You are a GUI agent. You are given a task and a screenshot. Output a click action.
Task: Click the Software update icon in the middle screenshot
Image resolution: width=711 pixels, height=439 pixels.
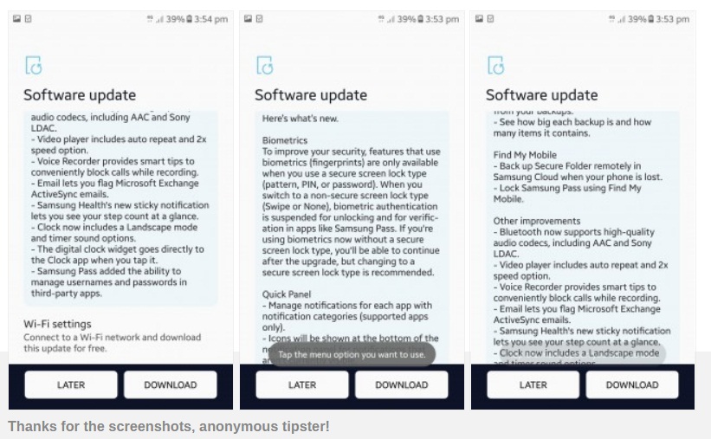tap(264, 66)
